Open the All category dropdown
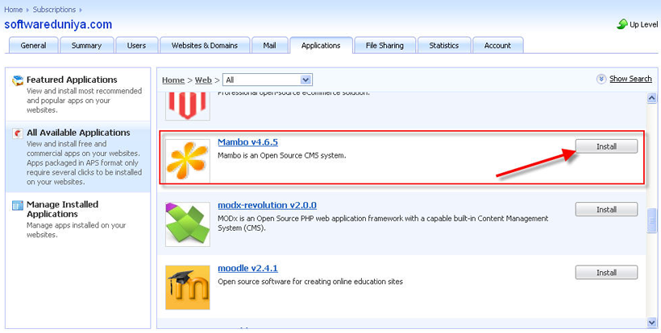 [268, 80]
